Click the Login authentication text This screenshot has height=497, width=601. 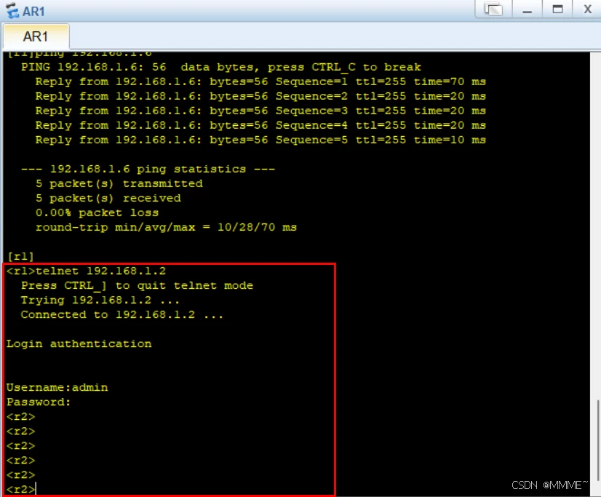(79, 343)
